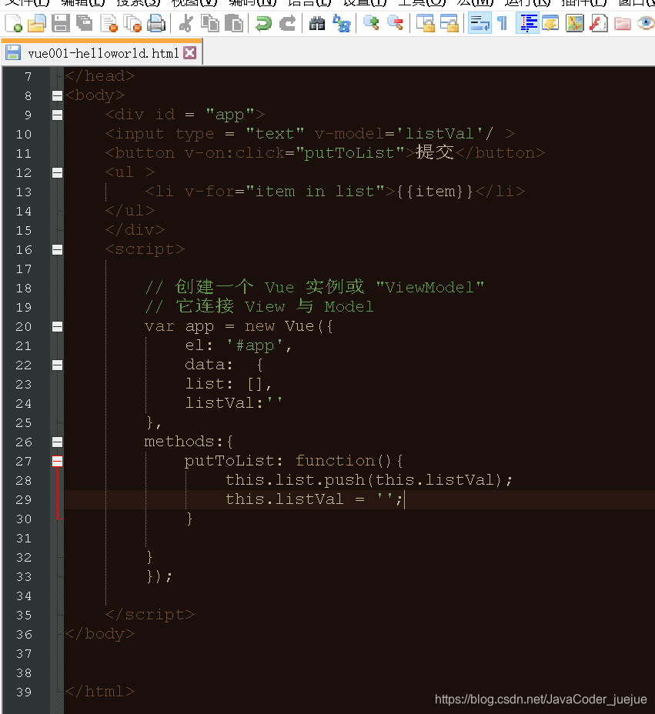Click the 'methods:{' code text

pyautogui.click(x=189, y=442)
